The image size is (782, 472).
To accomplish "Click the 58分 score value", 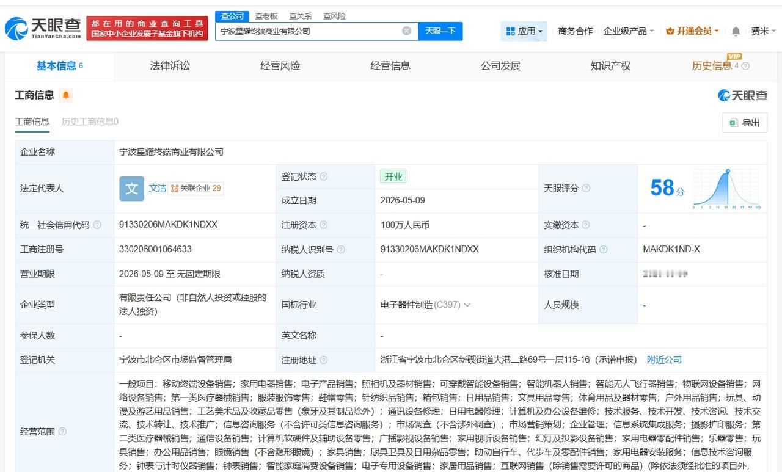I will (x=667, y=188).
